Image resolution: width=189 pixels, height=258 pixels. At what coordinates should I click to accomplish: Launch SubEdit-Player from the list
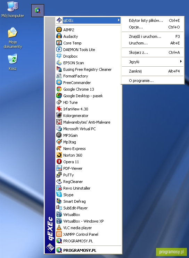88,208
